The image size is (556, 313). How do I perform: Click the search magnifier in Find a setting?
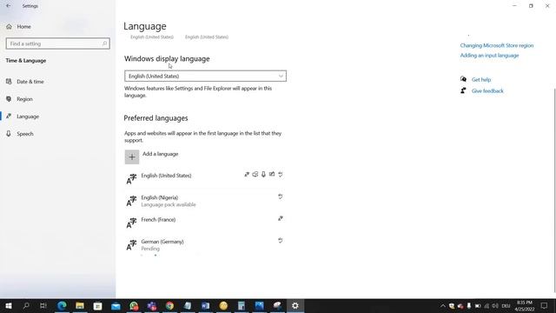click(x=104, y=43)
